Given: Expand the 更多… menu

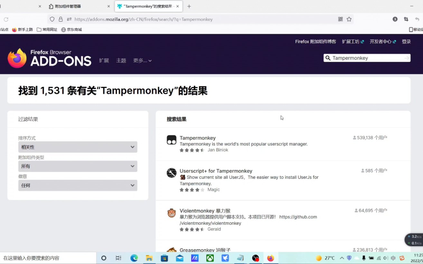Looking at the screenshot, I should point(142,60).
